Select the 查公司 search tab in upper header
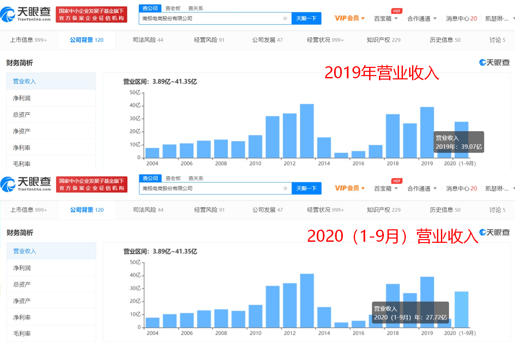This screenshot has width=515, height=342. (150, 8)
